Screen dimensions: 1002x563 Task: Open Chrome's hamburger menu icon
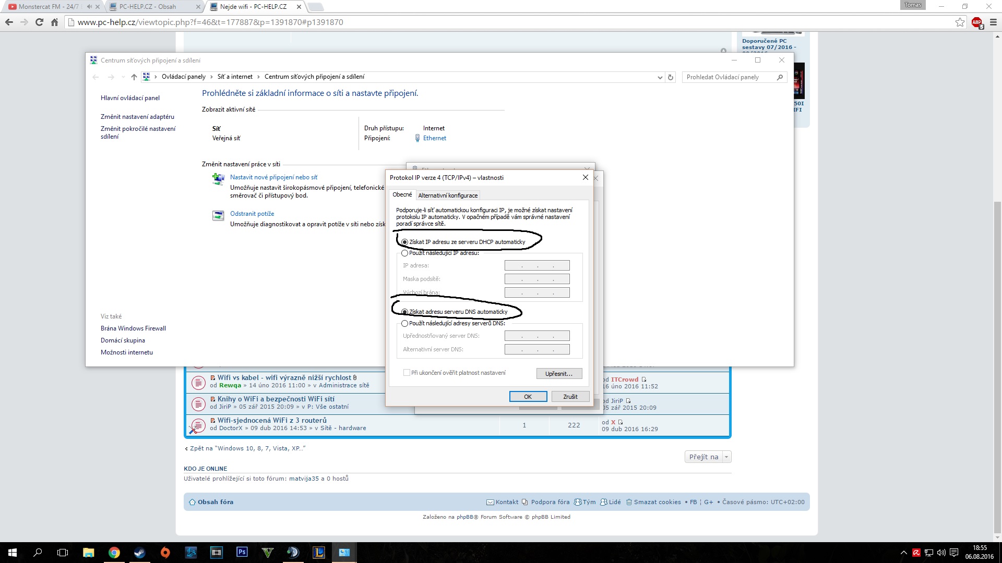(993, 22)
